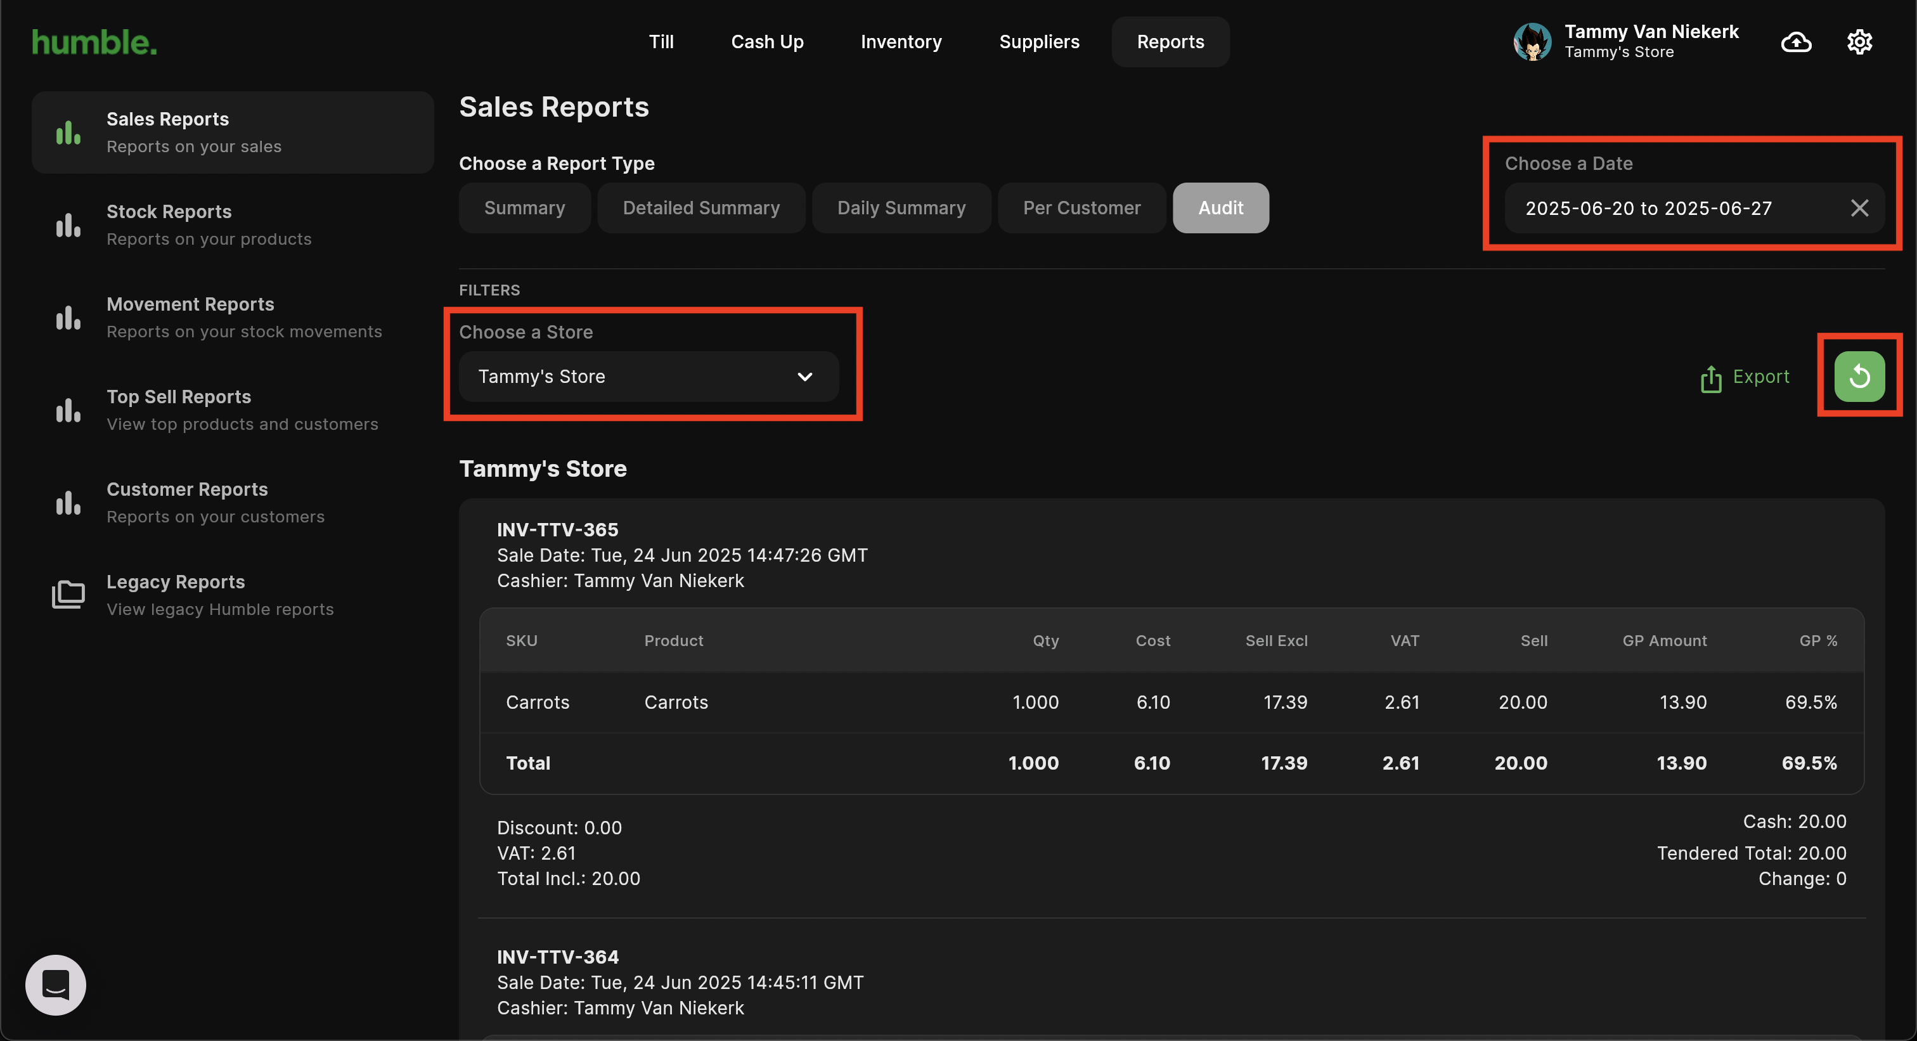Click the Cost column header

click(x=1152, y=641)
